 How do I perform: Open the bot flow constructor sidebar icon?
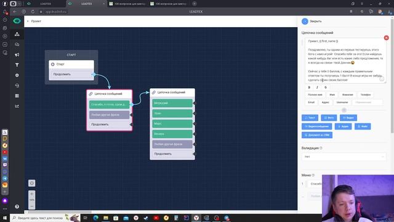pyautogui.click(x=17, y=34)
